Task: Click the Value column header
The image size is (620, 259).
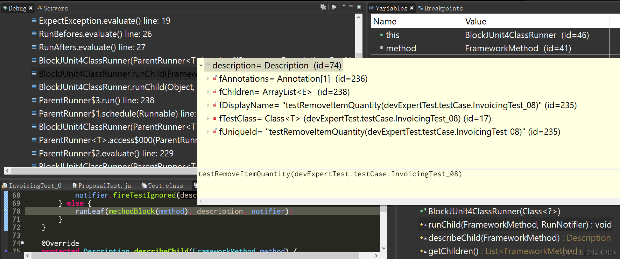Action: click(536, 21)
